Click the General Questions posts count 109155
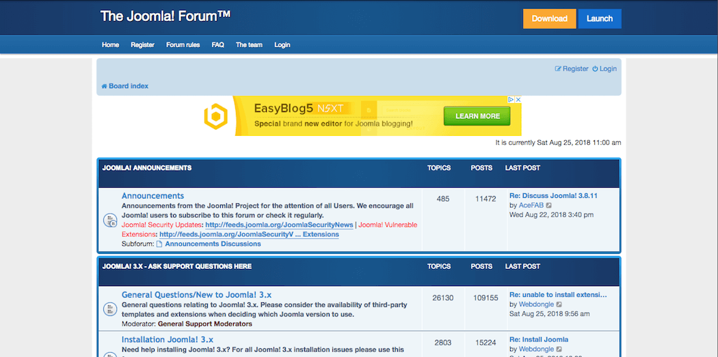The width and height of the screenshot is (718, 357). click(x=486, y=298)
